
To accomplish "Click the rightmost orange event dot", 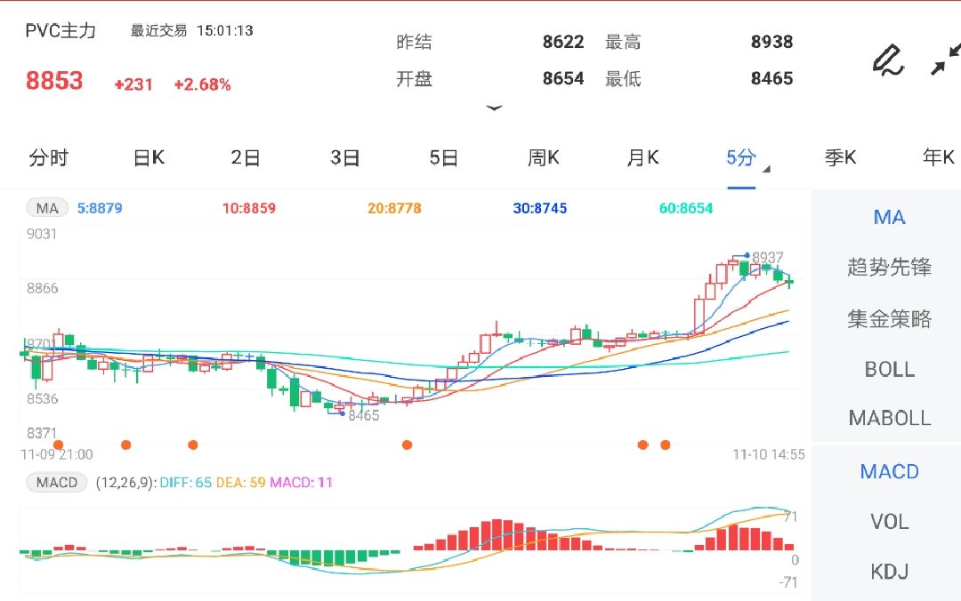I will [665, 445].
